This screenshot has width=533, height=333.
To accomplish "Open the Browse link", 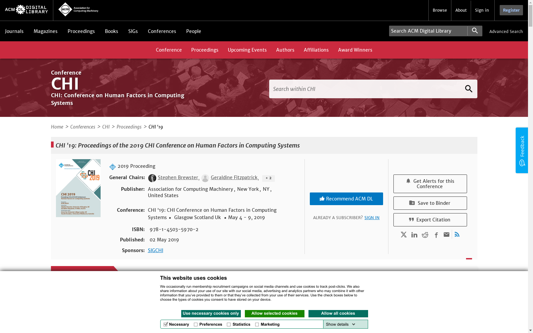I will pos(440,10).
